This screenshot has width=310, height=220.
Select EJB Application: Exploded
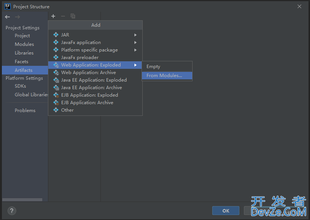coord(95,95)
